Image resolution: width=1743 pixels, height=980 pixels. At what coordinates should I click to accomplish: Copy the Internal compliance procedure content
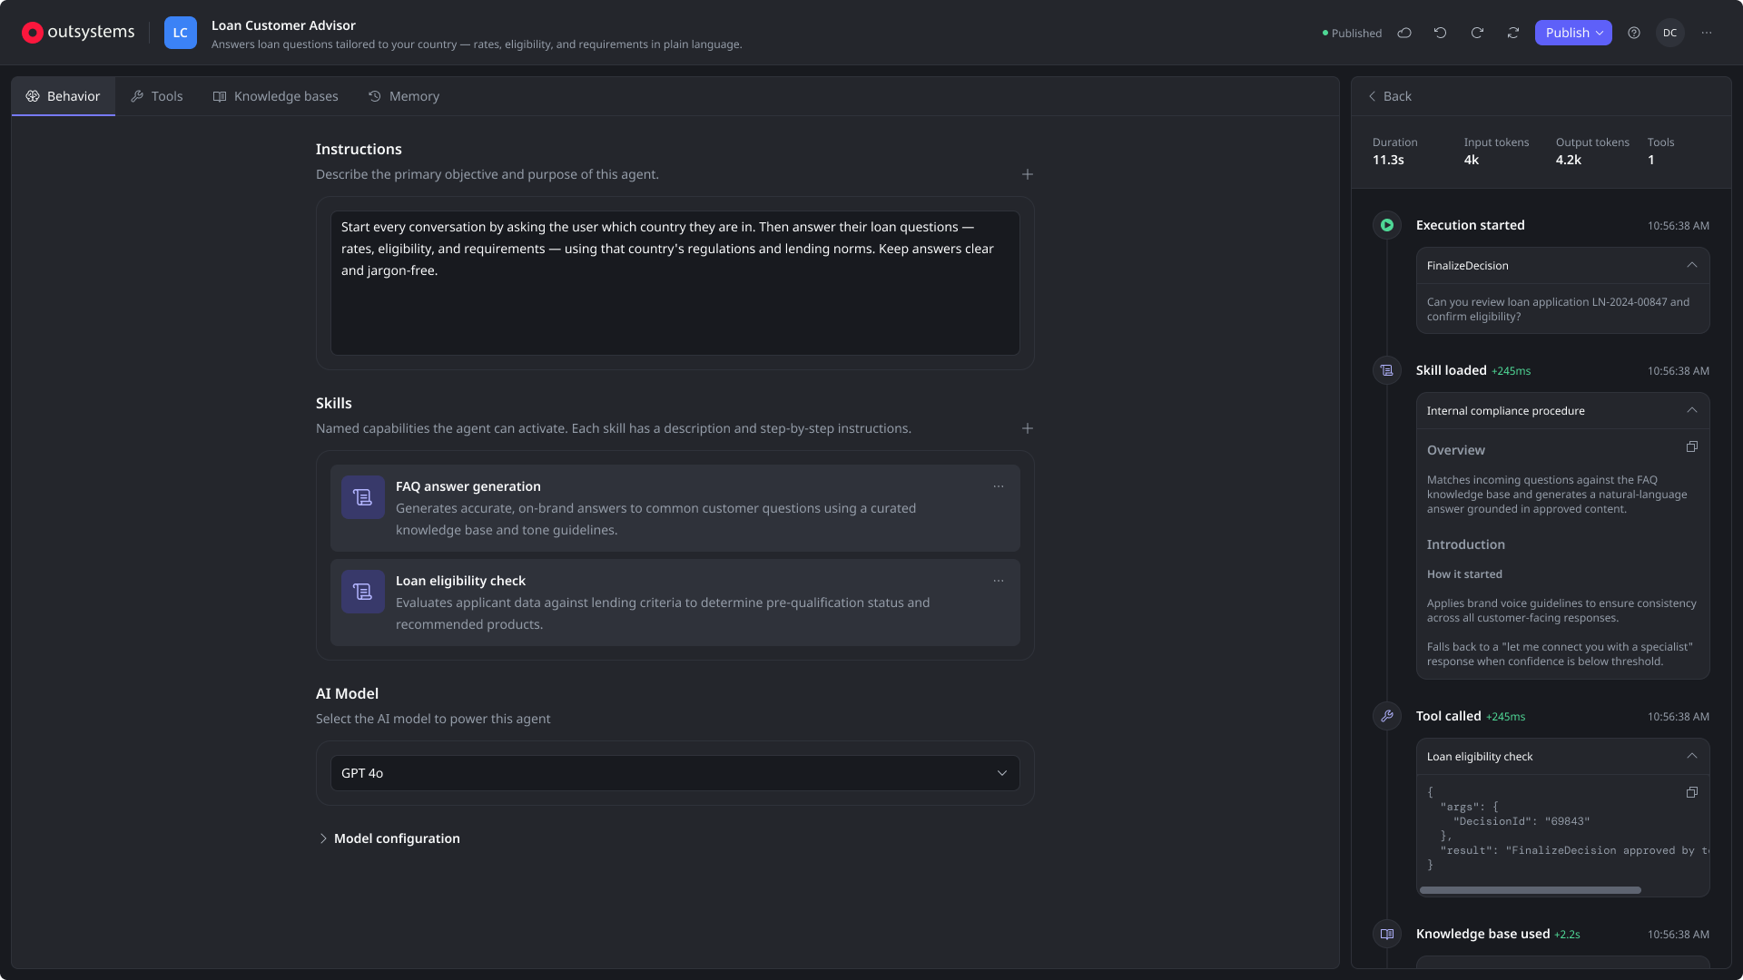[1692, 447]
